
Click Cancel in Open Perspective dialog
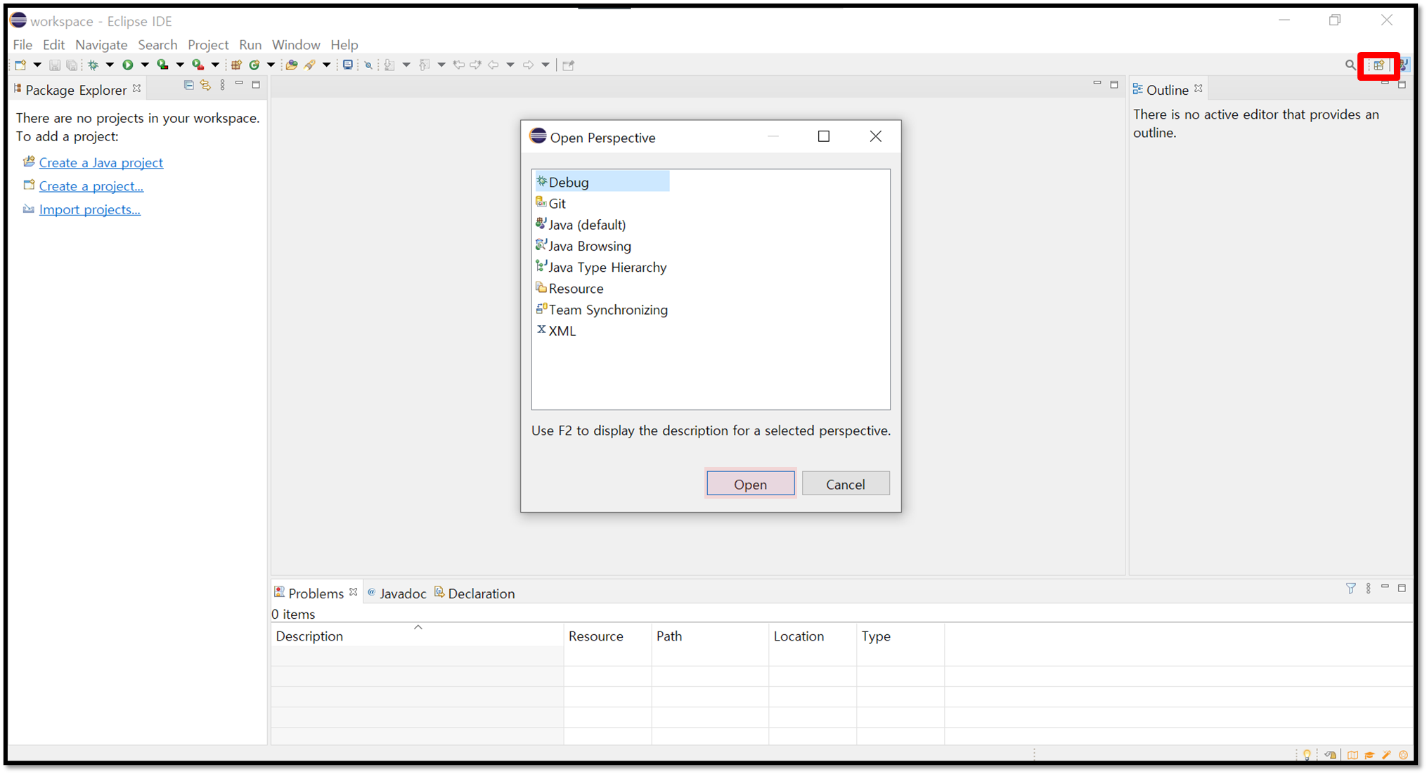[x=845, y=484]
